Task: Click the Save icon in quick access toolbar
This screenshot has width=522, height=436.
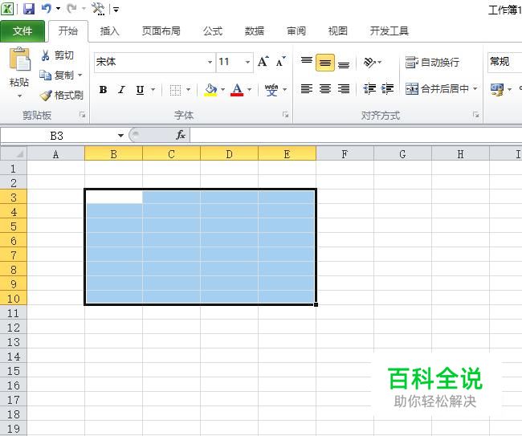Action: pyautogui.click(x=29, y=9)
